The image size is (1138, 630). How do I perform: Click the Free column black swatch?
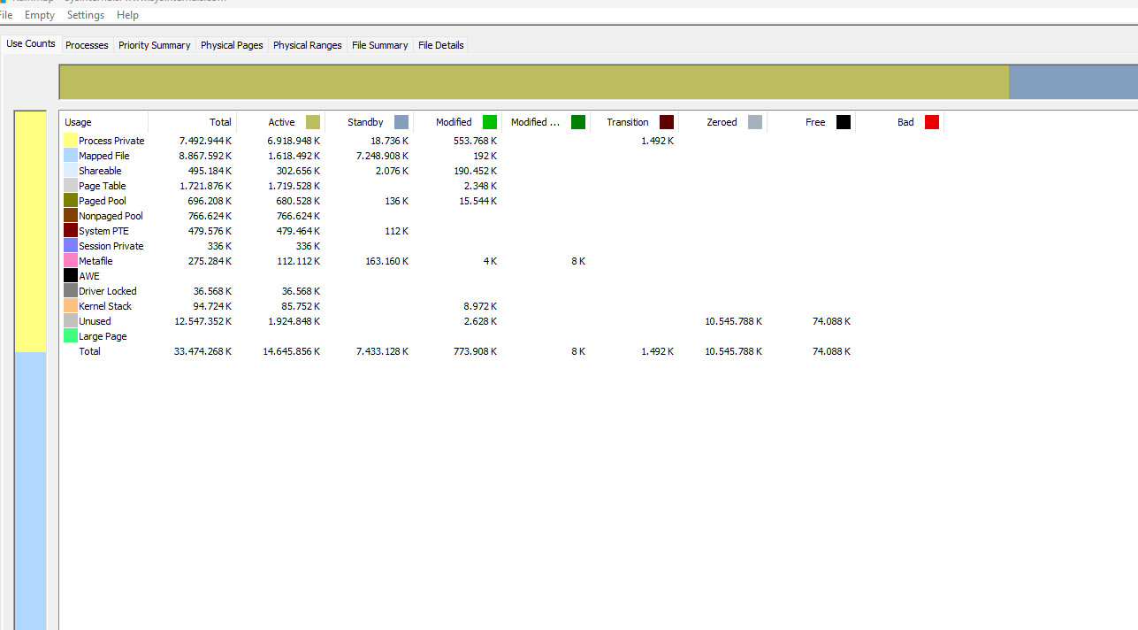coord(844,122)
